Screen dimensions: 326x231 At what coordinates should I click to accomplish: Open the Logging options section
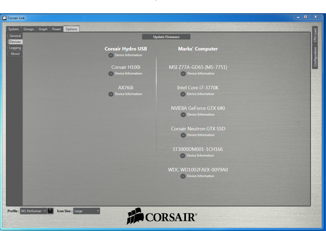(x=15, y=48)
